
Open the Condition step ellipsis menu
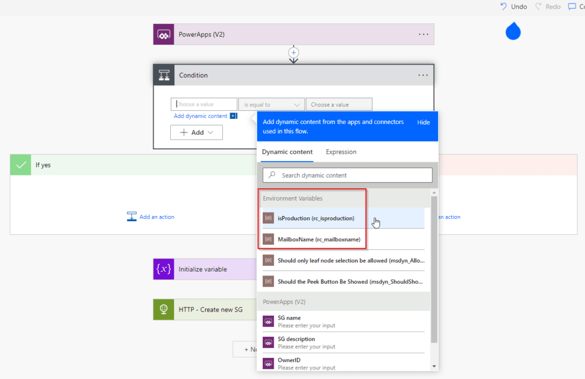(x=423, y=75)
